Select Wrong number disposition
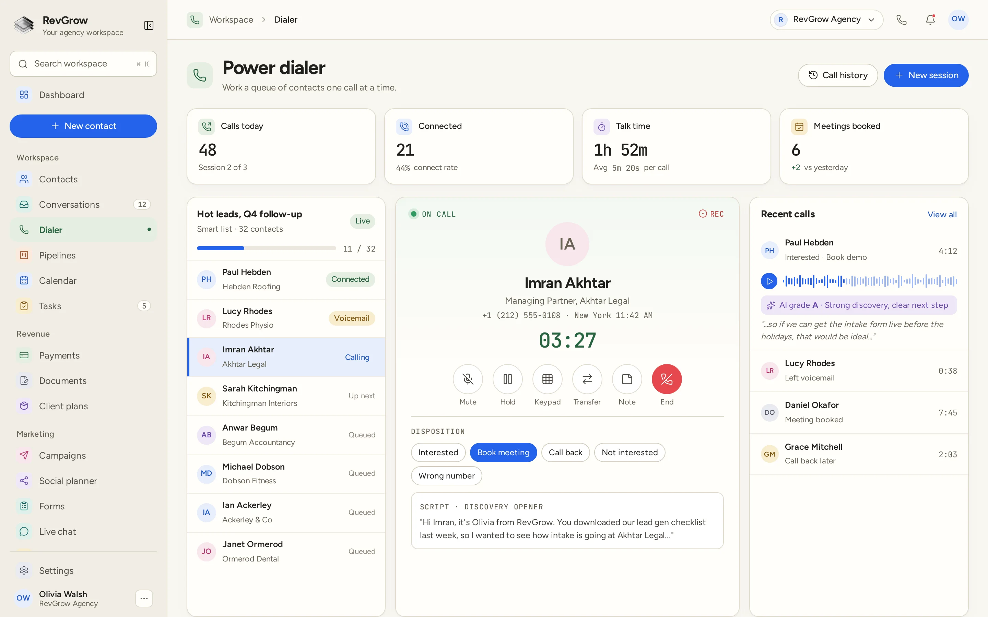The image size is (988, 617). pyautogui.click(x=446, y=475)
